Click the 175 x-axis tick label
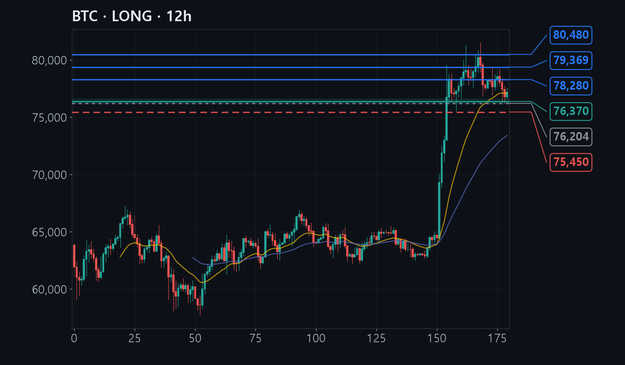Viewport: 625px width, 365px height. tap(497, 338)
